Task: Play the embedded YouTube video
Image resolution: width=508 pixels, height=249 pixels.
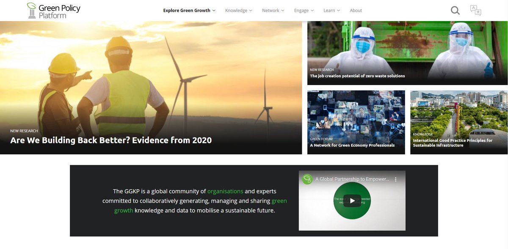Action: [352, 201]
